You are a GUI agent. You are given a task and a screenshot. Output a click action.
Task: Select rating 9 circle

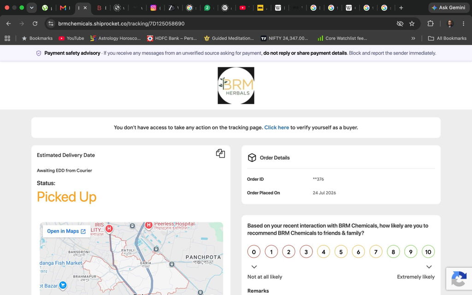[x=411, y=252]
